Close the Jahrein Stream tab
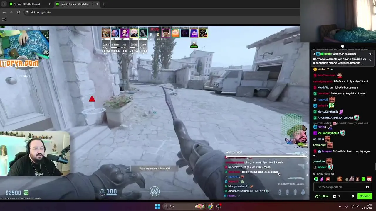This screenshot has height=211, width=376. pyautogui.click(x=97, y=4)
